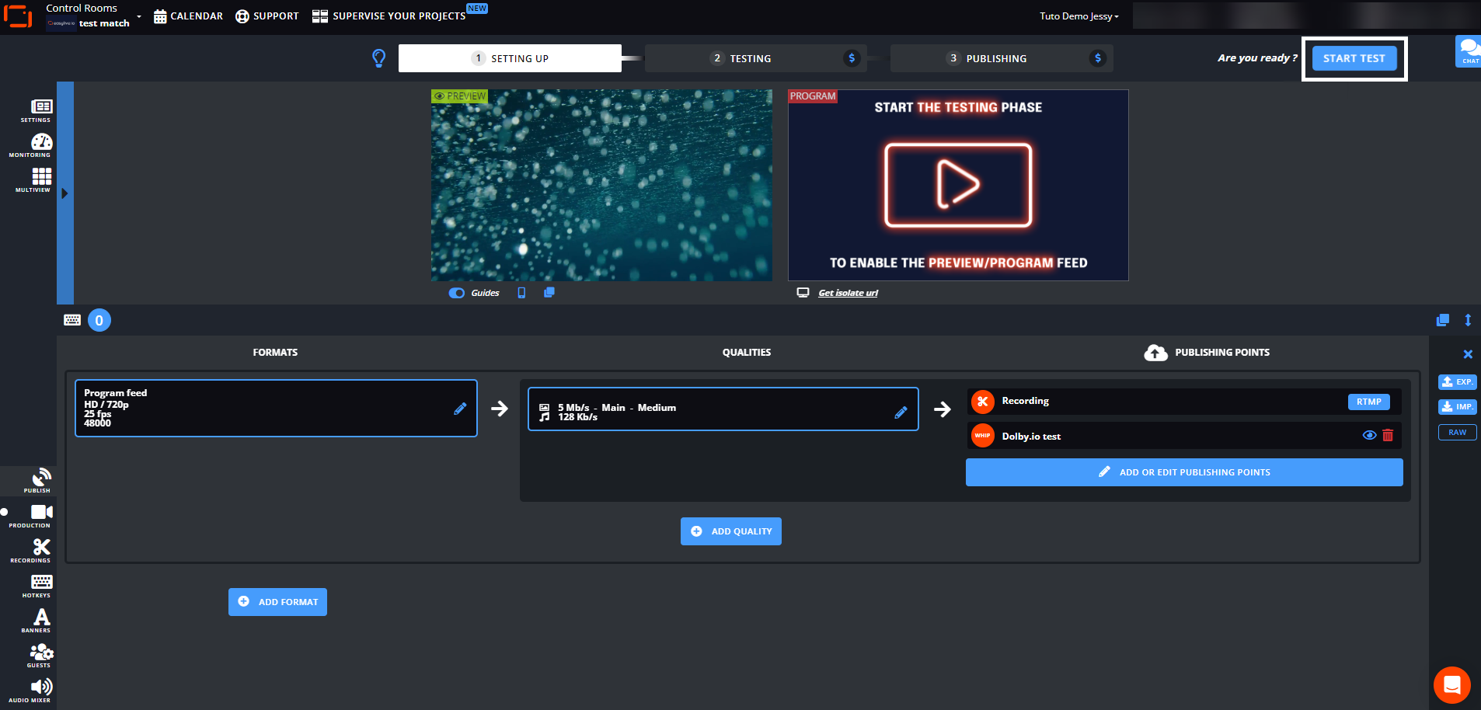The height and width of the screenshot is (710, 1481).
Task: Toggle the mobile preview icon
Action: pyautogui.click(x=521, y=293)
